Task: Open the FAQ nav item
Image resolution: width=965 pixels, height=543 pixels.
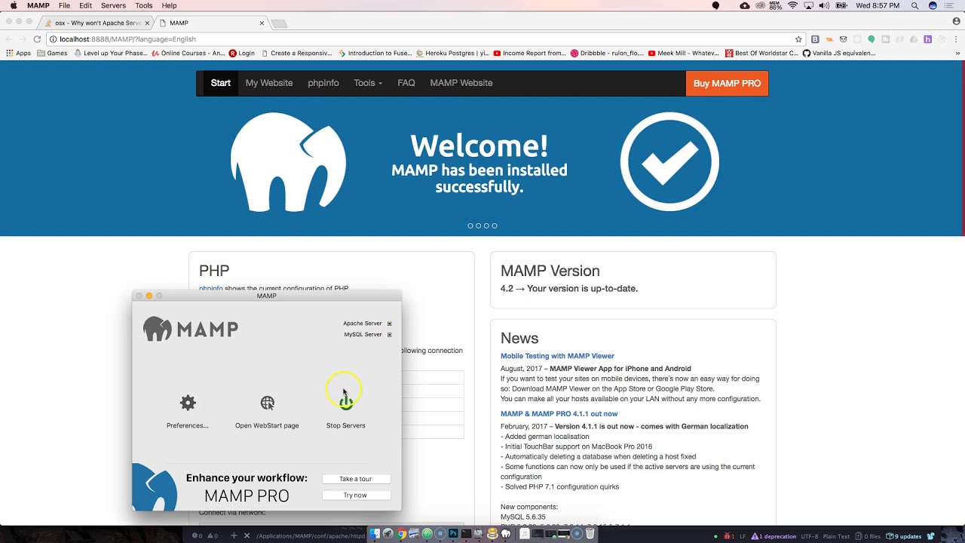Action: [x=406, y=83]
